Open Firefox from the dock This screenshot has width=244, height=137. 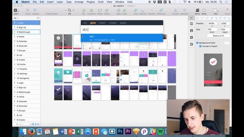coord(31,132)
